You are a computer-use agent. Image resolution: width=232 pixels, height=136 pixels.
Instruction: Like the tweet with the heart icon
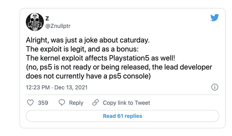pyautogui.click(x=30, y=103)
